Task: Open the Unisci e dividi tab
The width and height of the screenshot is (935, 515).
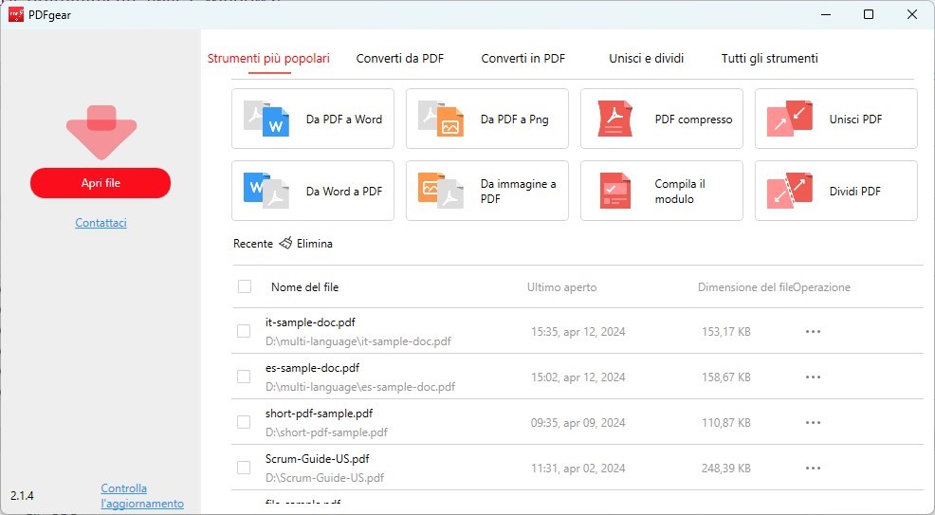Action: pos(647,59)
